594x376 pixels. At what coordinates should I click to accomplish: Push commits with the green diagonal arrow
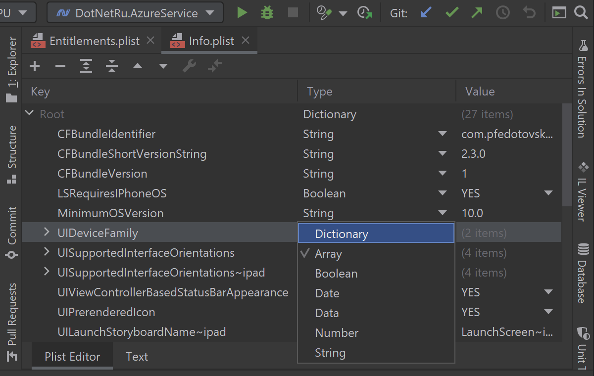(x=477, y=13)
